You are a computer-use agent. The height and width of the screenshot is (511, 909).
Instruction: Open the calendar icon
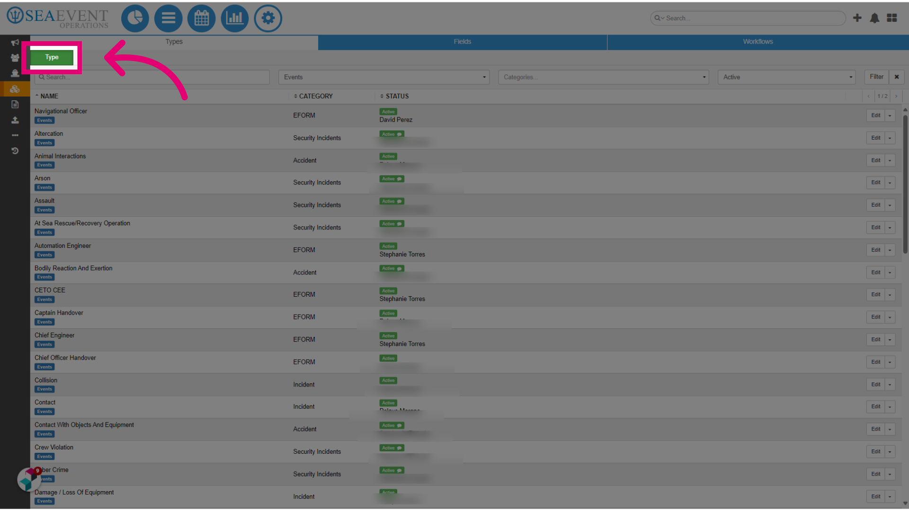(201, 18)
